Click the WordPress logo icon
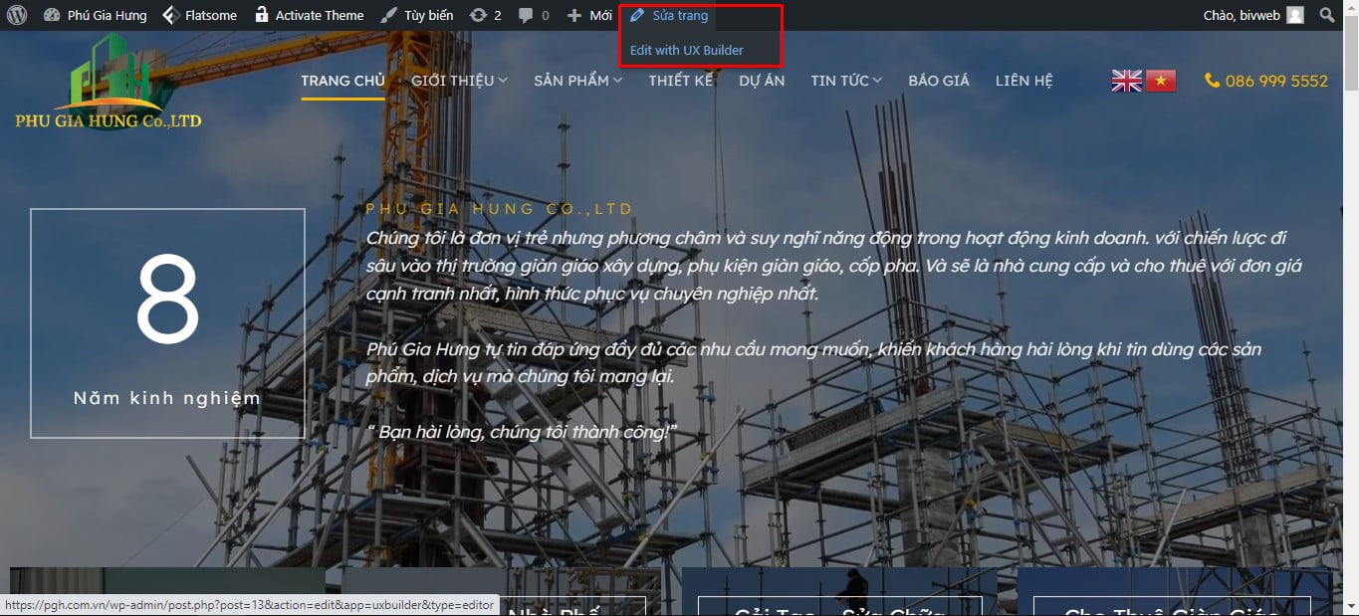The image size is (1359, 616). tap(17, 15)
